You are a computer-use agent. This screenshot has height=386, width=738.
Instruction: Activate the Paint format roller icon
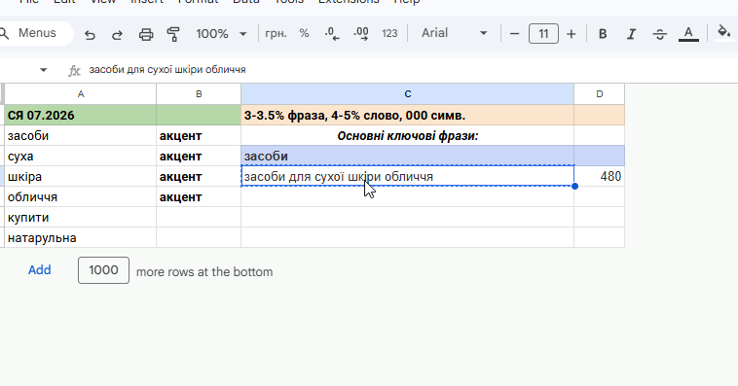(173, 34)
